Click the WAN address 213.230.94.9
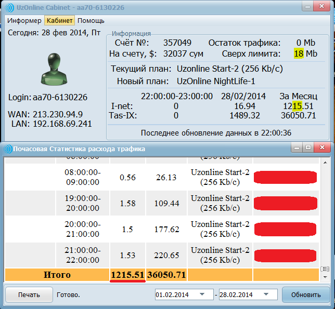The image size is (335, 309). (58, 115)
